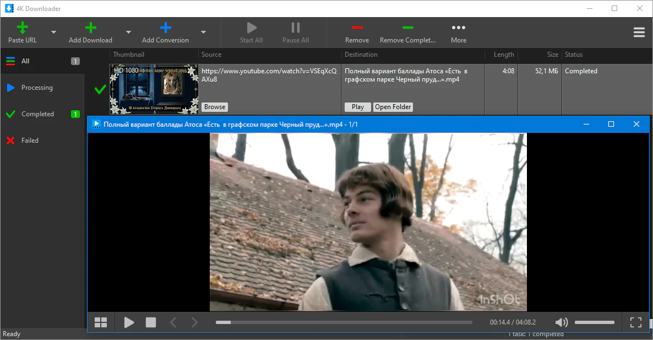Click the player window title icon
The height and width of the screenshot is (340, 653).
point(96,124)
